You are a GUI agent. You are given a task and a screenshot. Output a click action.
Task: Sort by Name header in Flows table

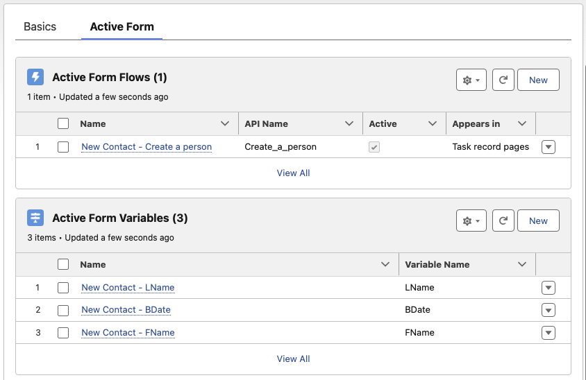click(92, 123)
